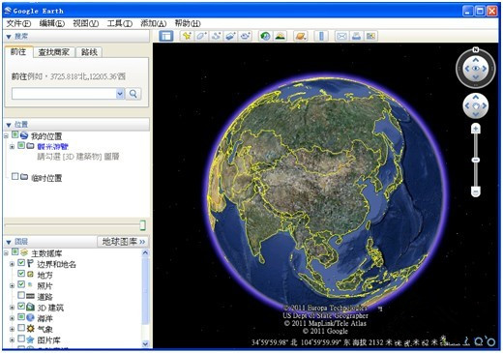This screenshot has width=503, height=353.
Task: Expand the 气象 tree node
Action: coord(12,329)
